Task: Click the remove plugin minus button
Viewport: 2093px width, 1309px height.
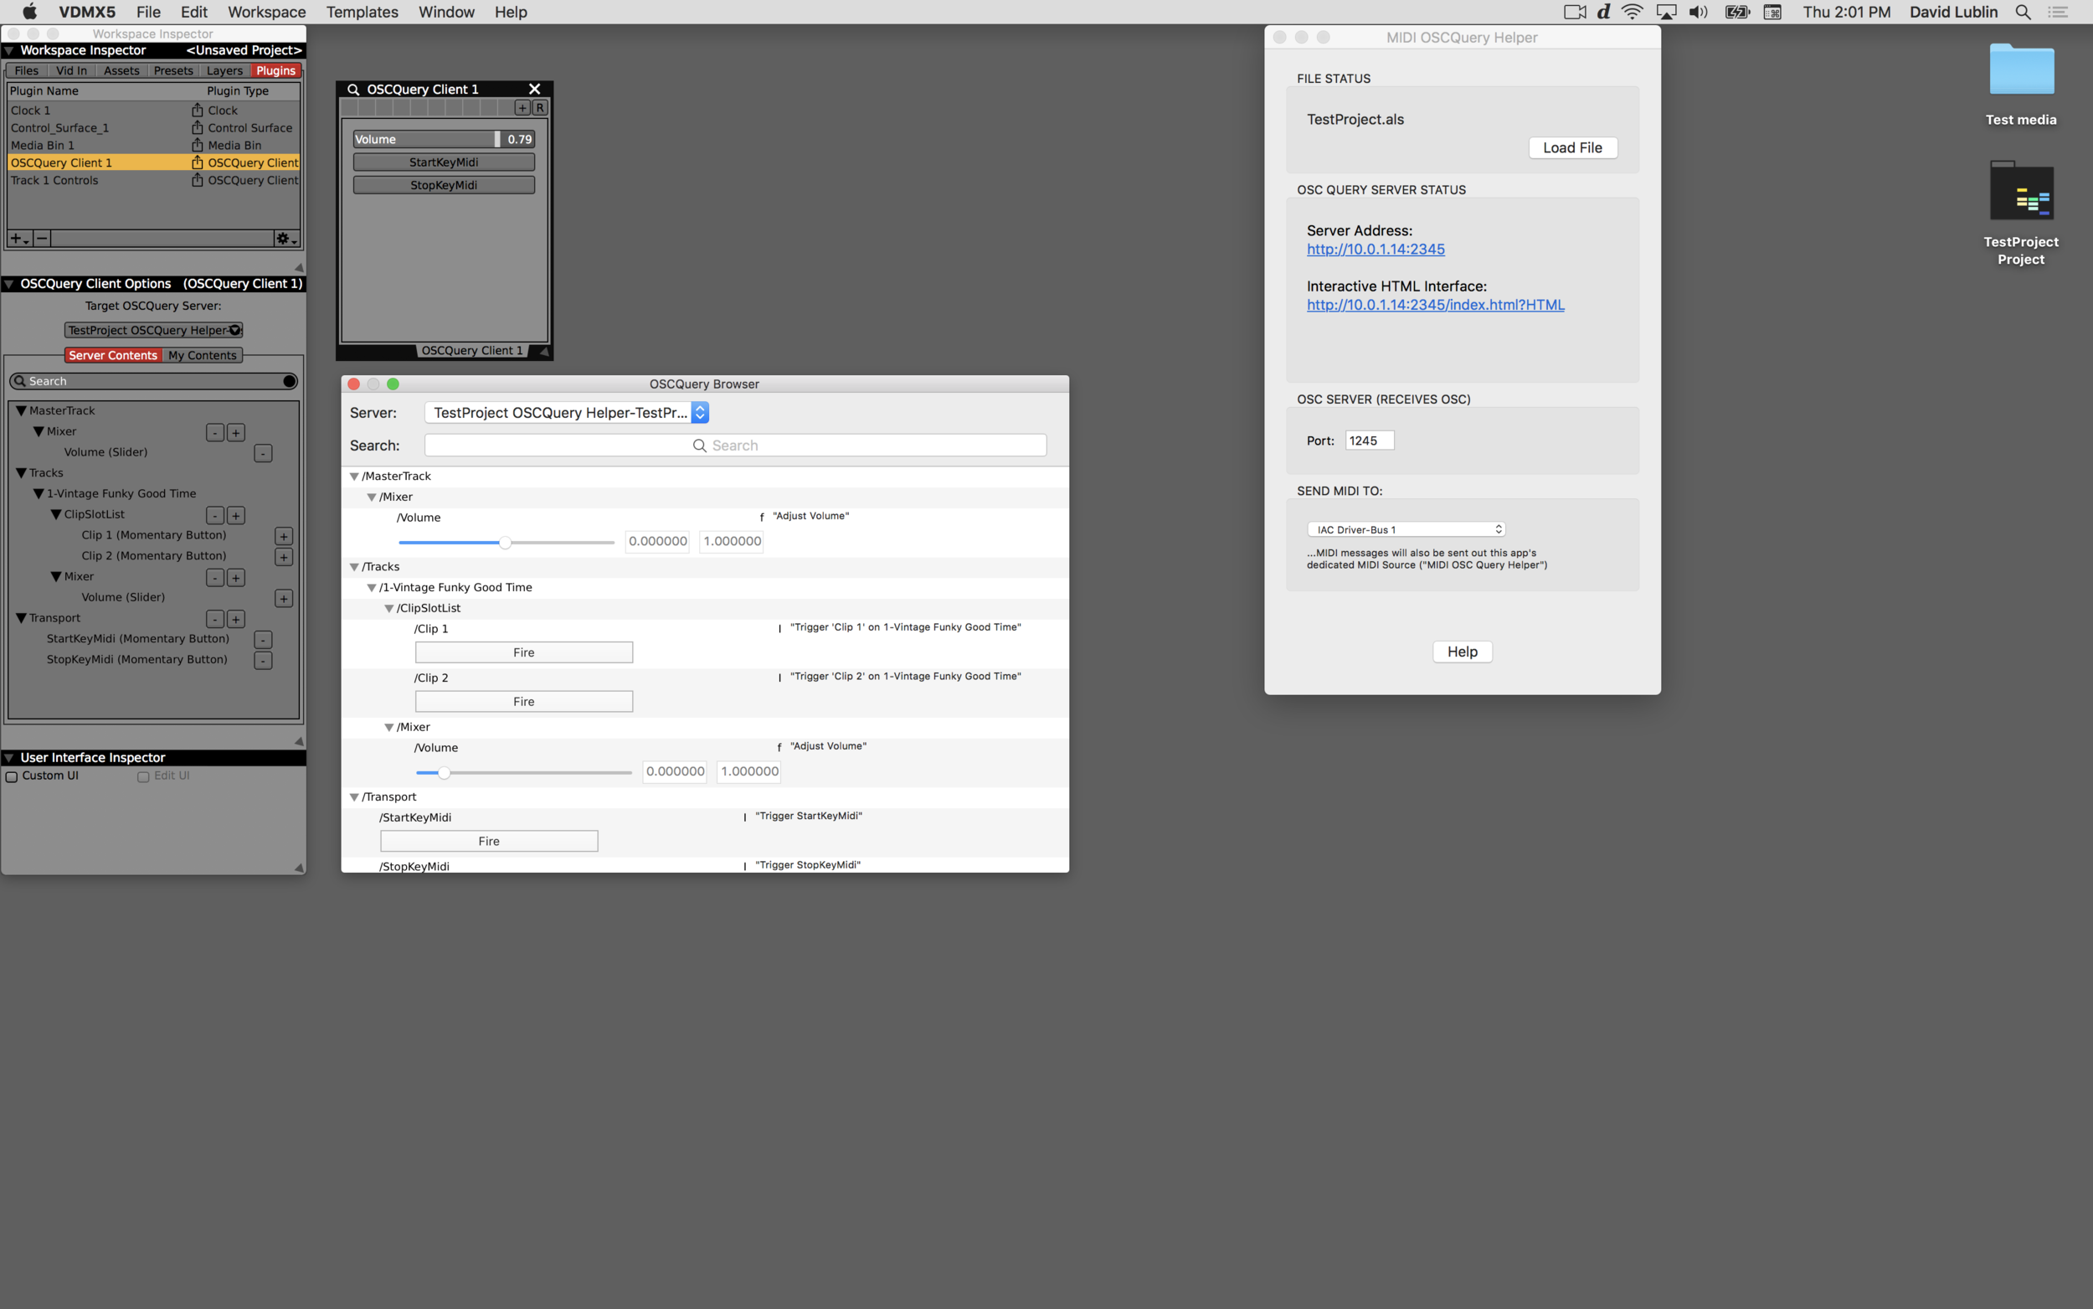Action: pos(42,238)
